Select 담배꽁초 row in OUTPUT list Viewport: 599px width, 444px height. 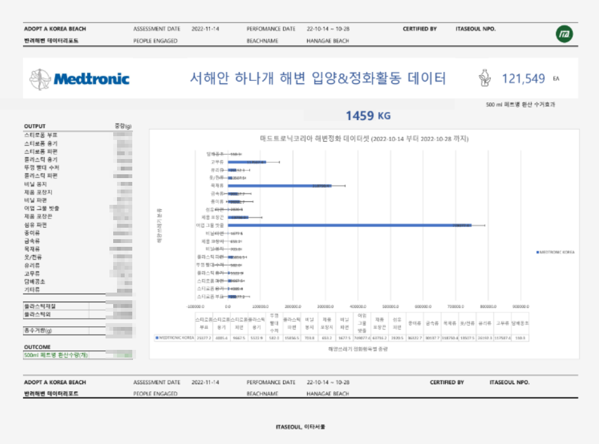click(78, 282)
